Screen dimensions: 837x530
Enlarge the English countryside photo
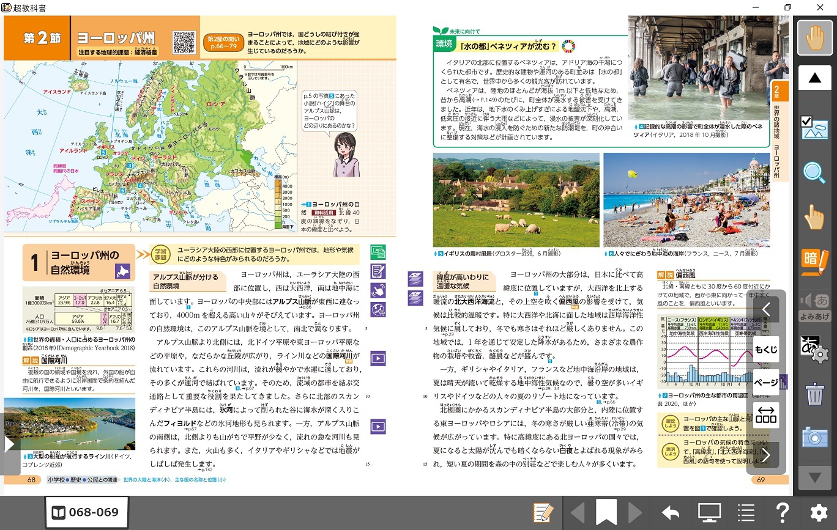pos(516,200)
